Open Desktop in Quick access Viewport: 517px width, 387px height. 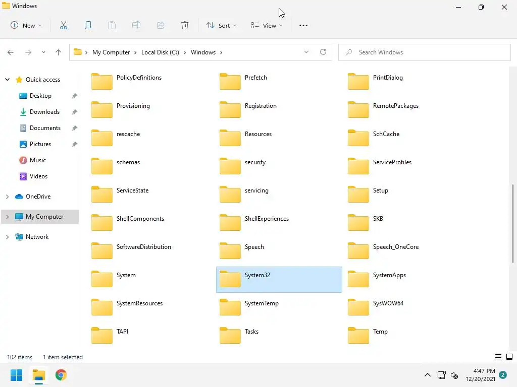coord(40,95)
